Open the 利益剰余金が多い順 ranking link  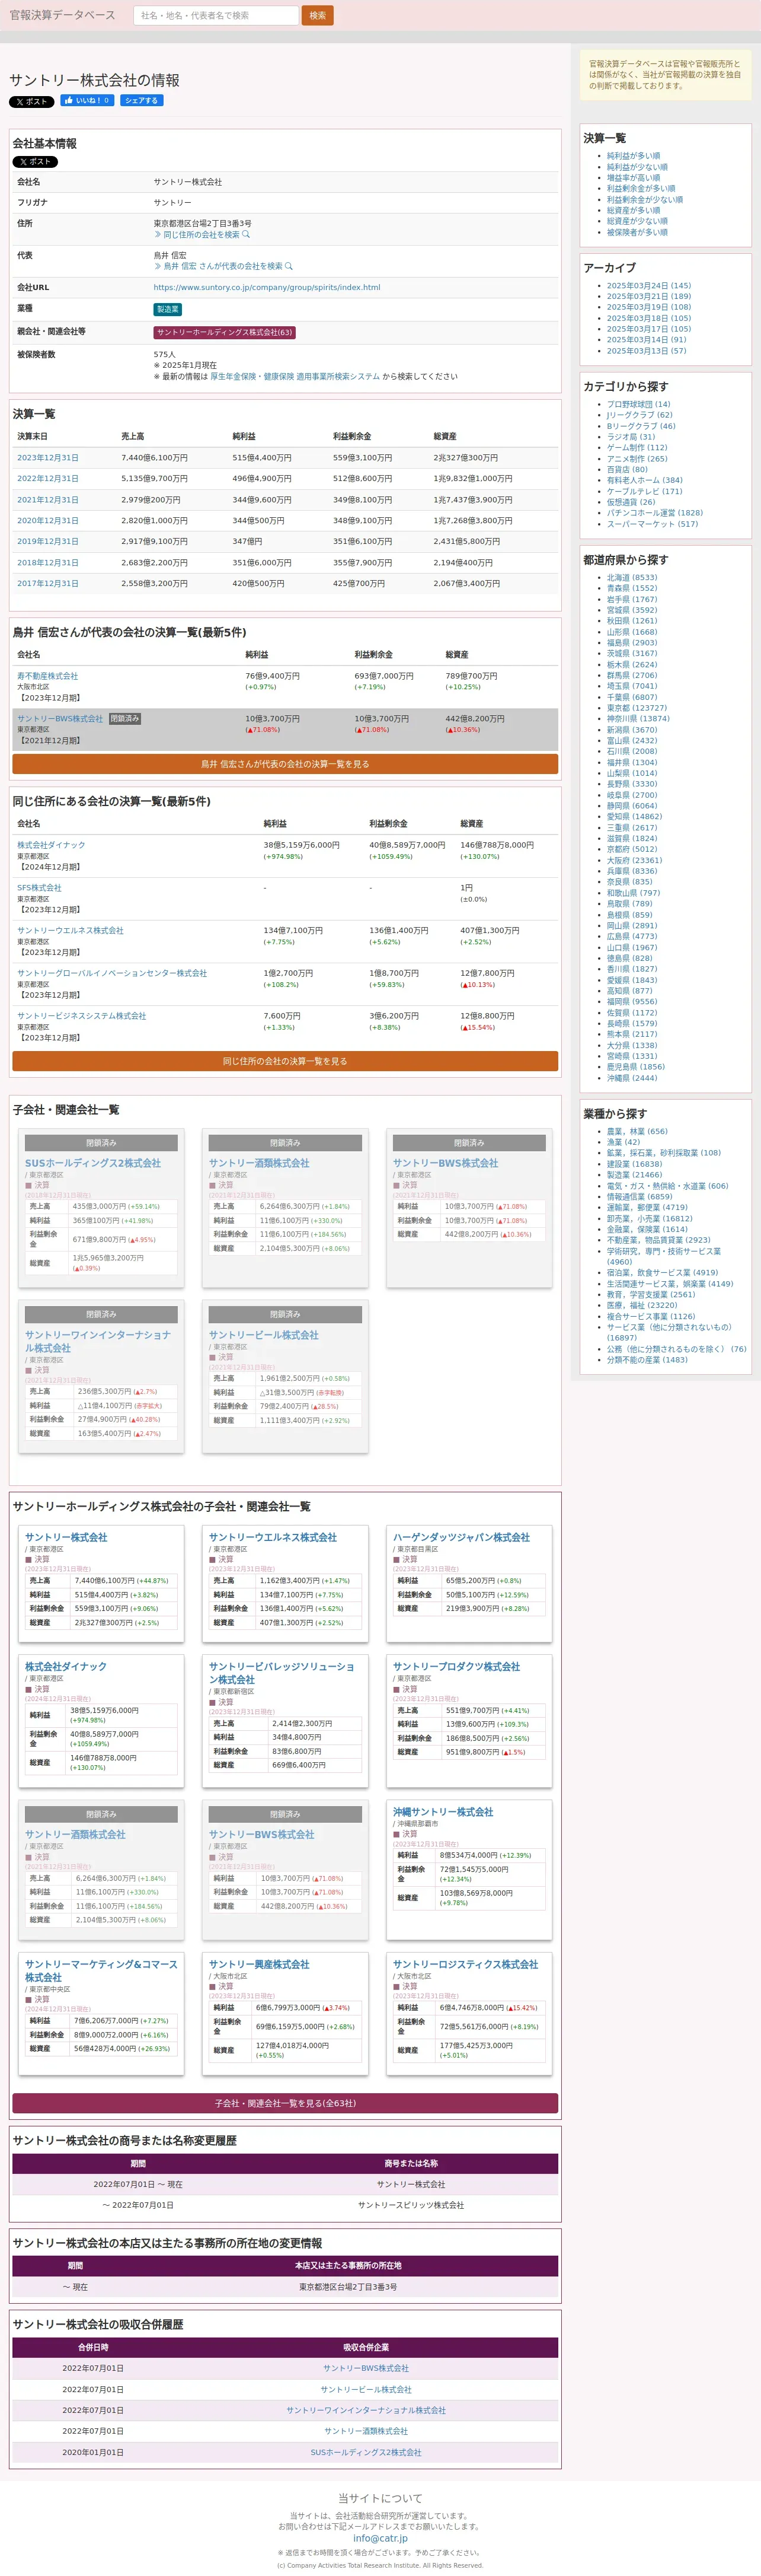641,189
